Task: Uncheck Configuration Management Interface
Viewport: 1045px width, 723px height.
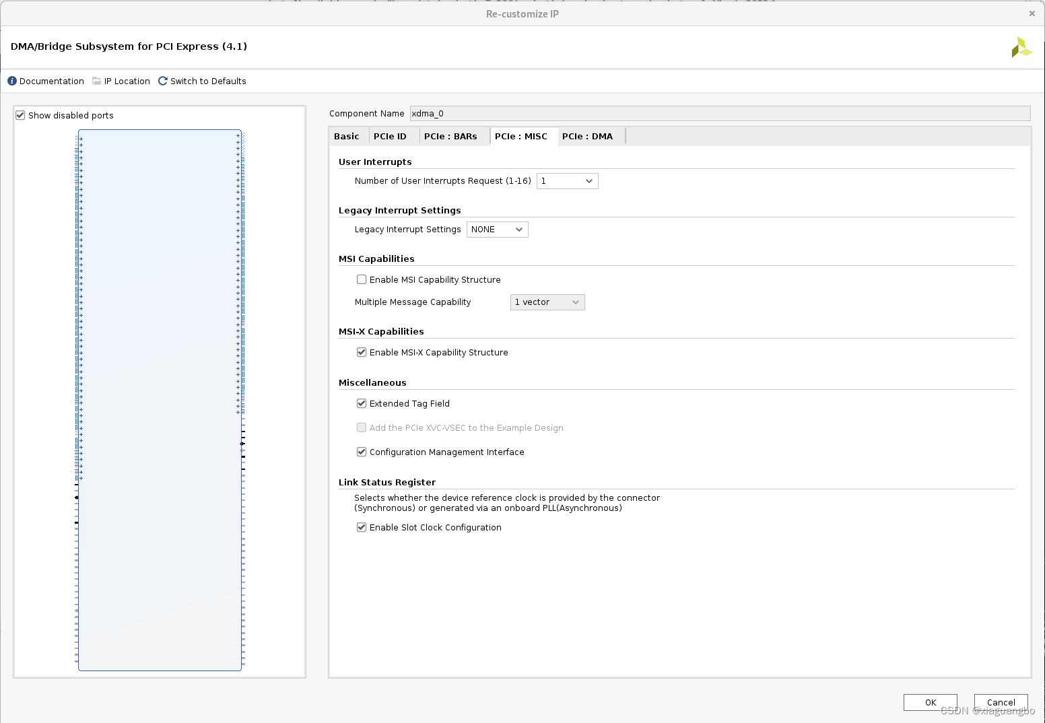Action: (x=362, y=452)
